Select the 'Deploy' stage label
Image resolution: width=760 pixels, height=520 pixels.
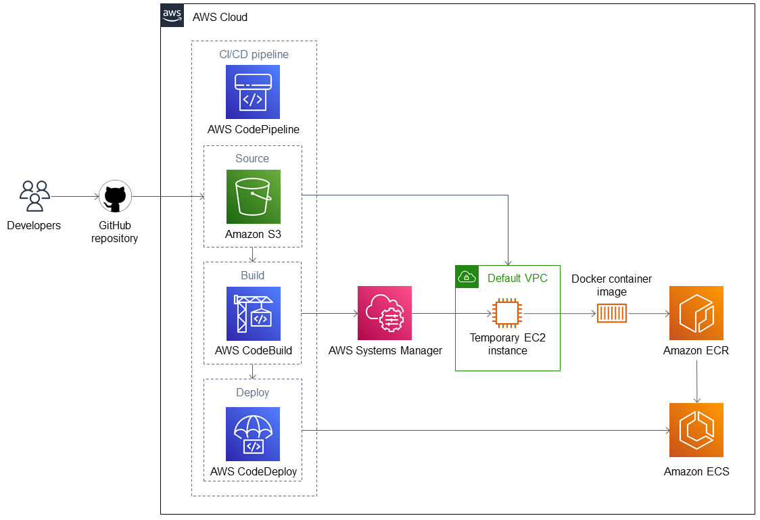coord(252,393)
